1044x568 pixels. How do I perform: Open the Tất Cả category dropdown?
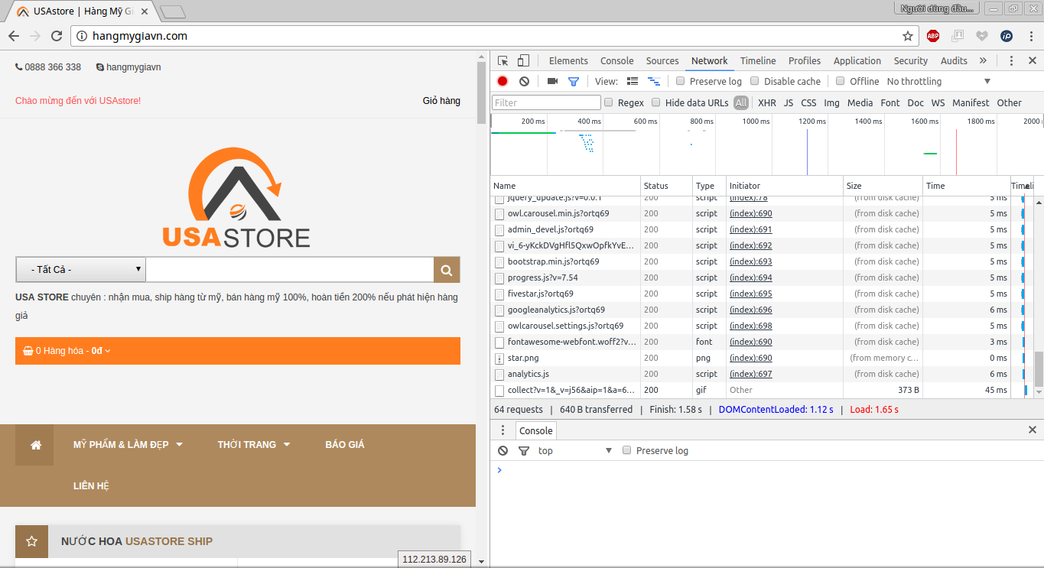[80, 270]
